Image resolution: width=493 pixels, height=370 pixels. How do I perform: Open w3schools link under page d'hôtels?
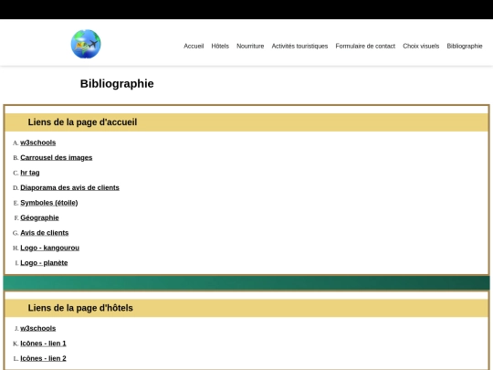point(38,328)
